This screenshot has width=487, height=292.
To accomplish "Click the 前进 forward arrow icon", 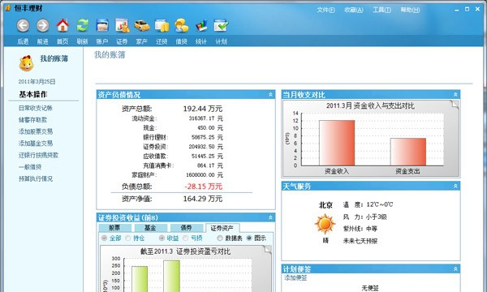I will tap(43, 25).
